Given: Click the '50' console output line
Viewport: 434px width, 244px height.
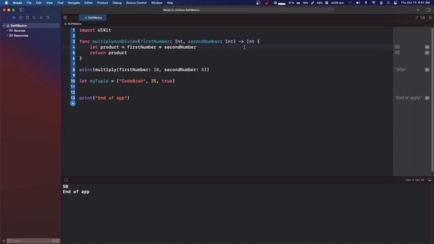Looking at the screenshot, I should pos(65,186).
